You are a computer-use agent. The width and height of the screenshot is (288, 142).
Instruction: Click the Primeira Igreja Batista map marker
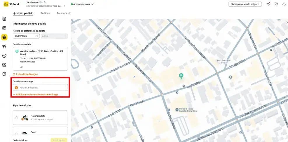177,110
